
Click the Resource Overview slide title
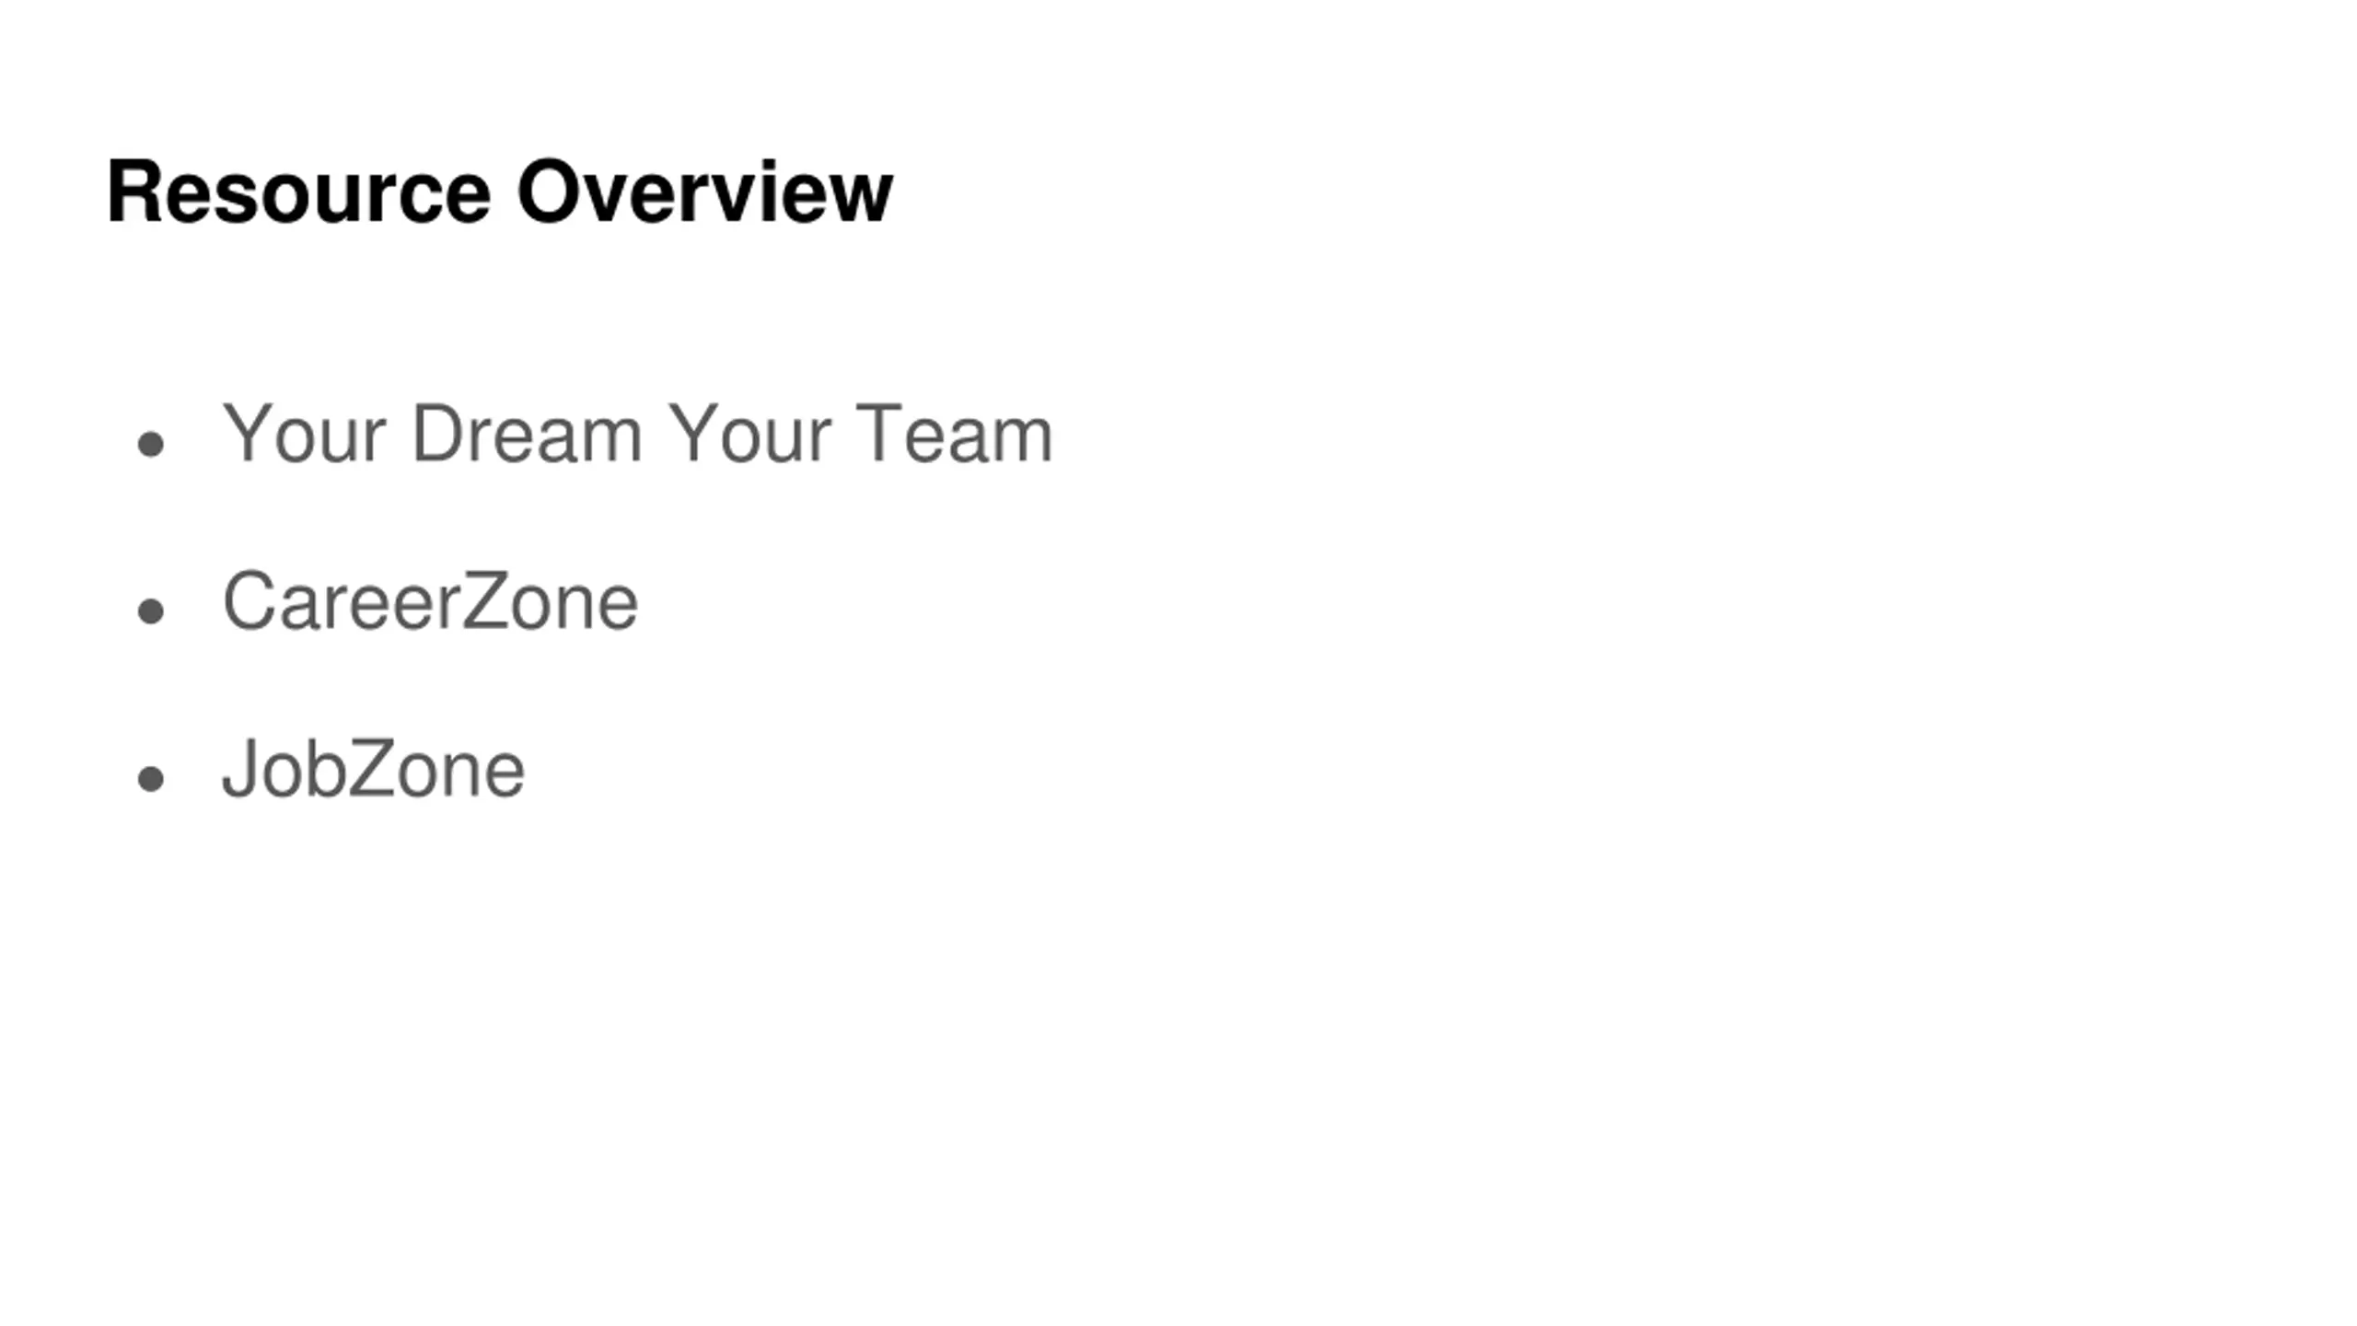pyautogui.click(x=499, y=192)
